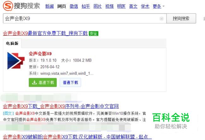205x140 pixels.
Task: Click the green 高速下载 button
Action: click(43, 83)
